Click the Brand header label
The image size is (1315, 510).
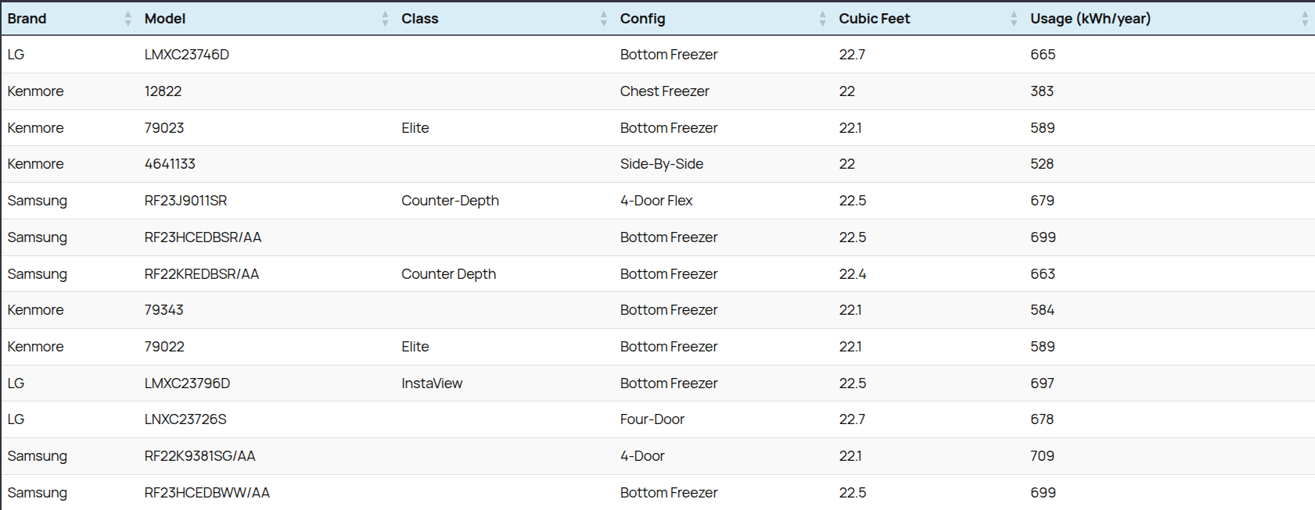tap(27, 19)
